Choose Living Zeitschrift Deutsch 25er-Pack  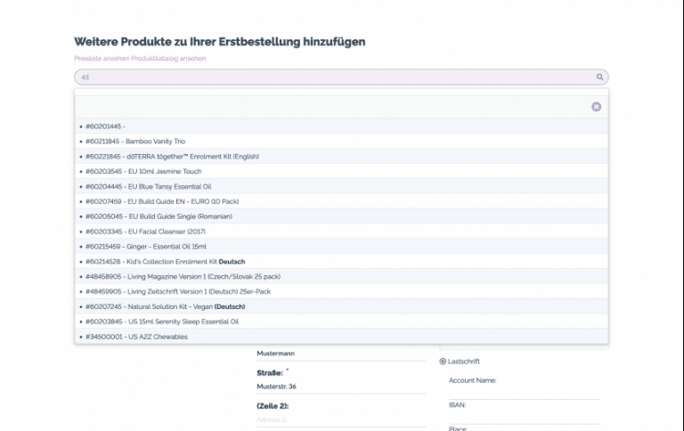(199, 291)
